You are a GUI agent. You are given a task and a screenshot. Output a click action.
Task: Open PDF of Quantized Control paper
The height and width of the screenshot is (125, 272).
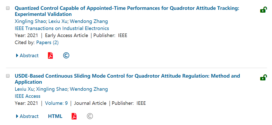50,56
